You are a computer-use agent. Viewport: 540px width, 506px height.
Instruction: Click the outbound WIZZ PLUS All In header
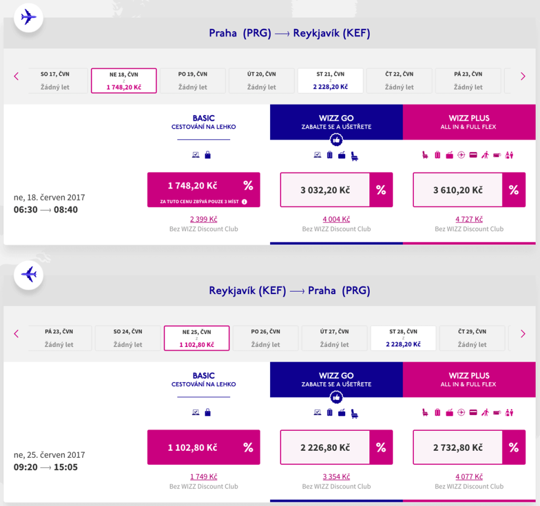(469, 122)
